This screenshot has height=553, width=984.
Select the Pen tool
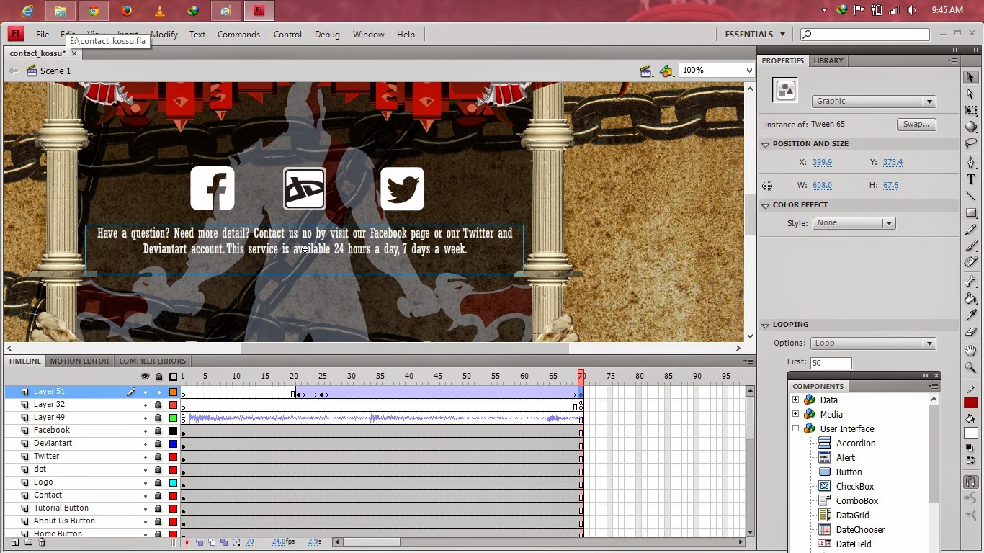(x=971, y=163)
